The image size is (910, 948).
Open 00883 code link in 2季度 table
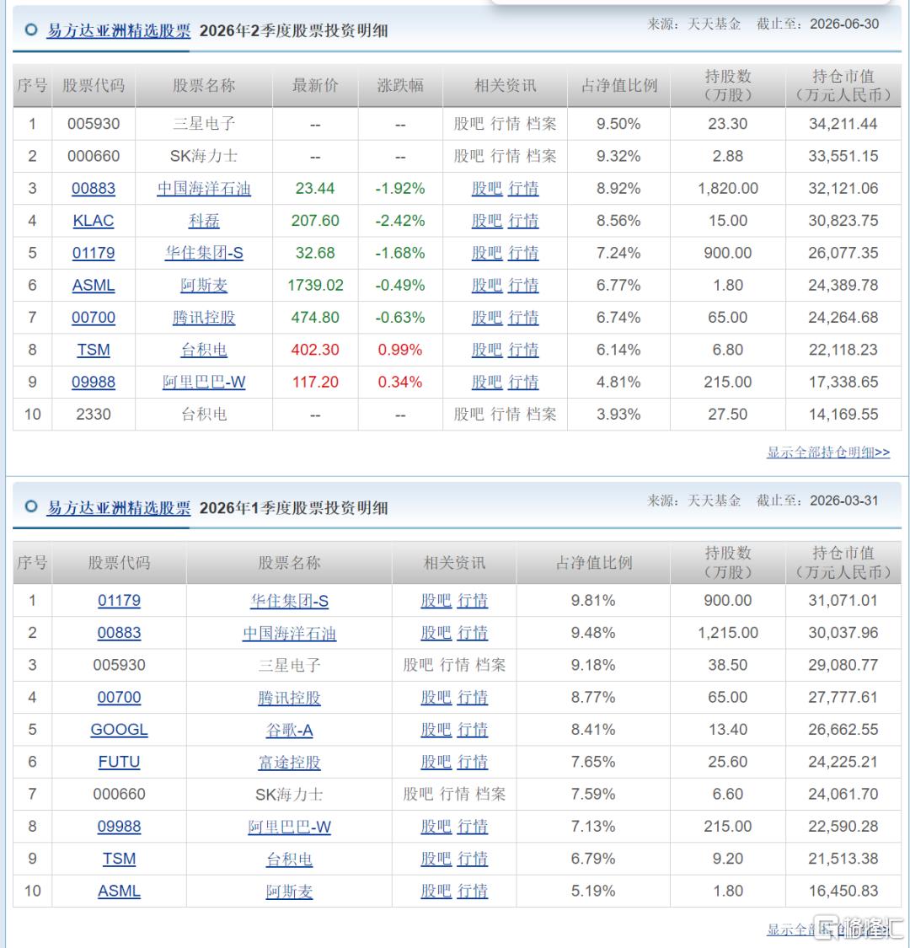point(94,189)
